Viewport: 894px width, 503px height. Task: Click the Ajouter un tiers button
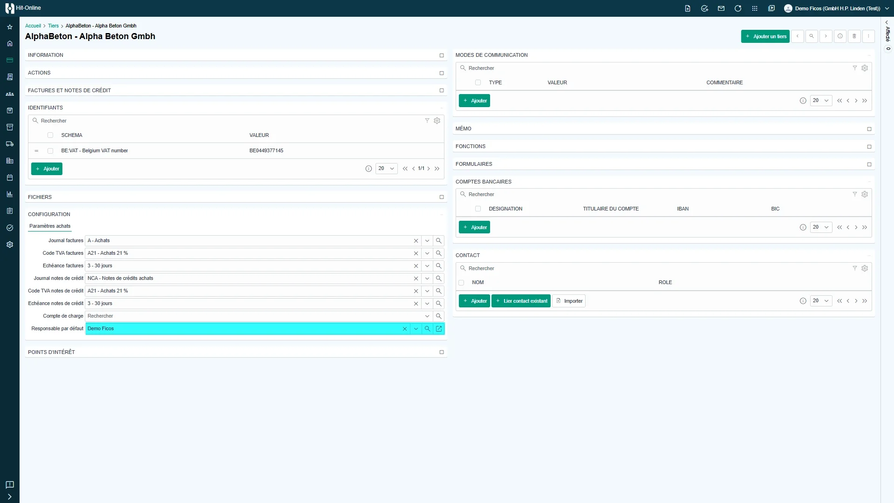(765, 36)
